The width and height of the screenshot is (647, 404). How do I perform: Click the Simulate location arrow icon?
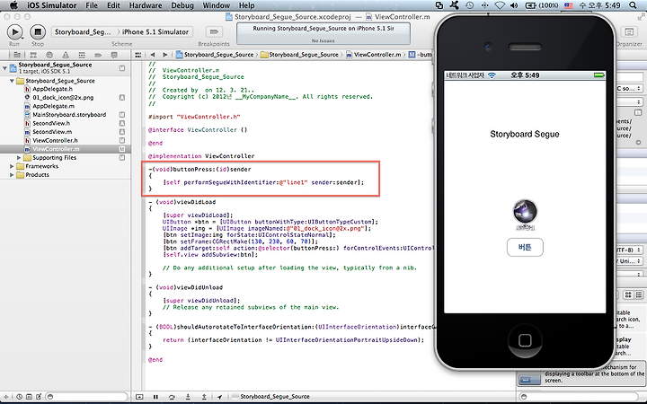[x=219, y=397]
